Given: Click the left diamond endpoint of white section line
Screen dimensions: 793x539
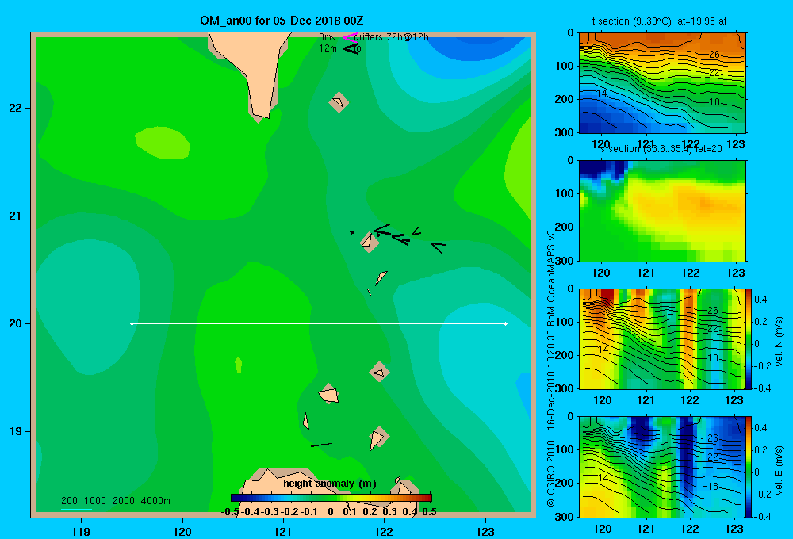Looking at the screenshot, I should pos(132,323).
